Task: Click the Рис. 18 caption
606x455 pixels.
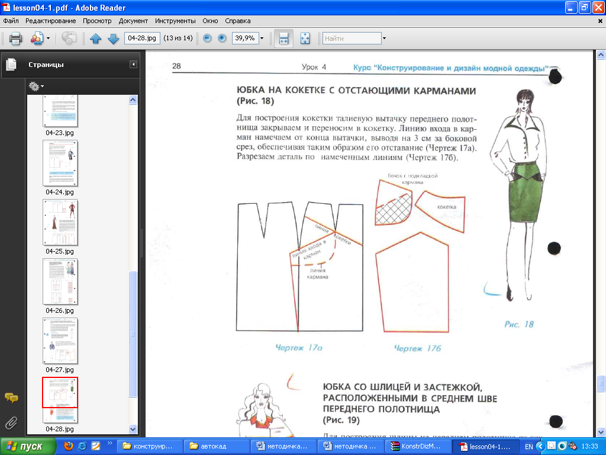Action: pos(518,324)
